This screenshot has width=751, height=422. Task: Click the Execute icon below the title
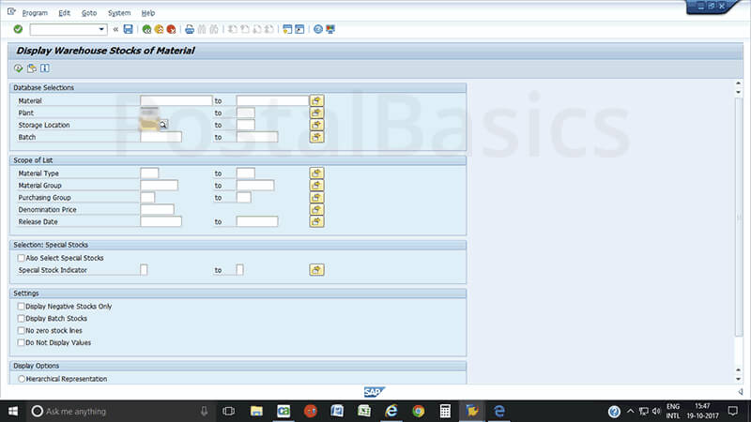18,68
